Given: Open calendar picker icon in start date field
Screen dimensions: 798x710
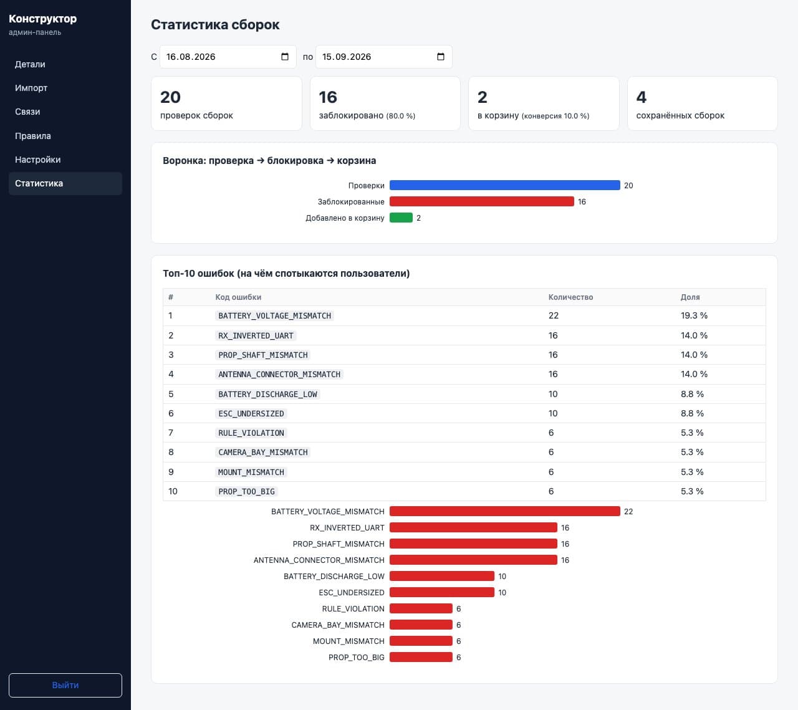Looking at the screenshot, I should pyautogui.click(x=285, y=57).
